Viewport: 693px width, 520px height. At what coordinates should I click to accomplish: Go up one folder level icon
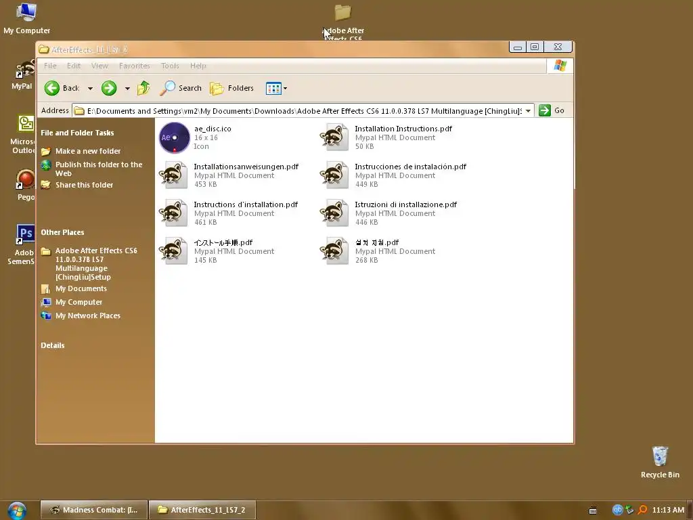(x=143, y=89)
